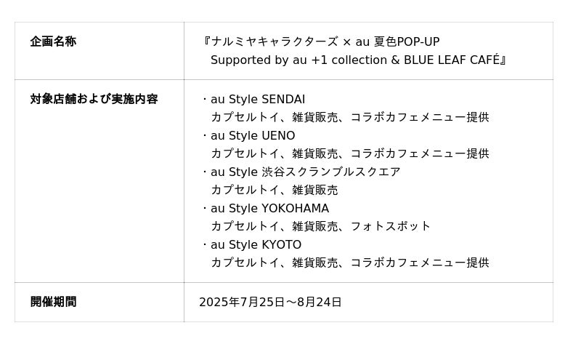The image size is (581, 344).
Task: Click the date range 2025年7月25日～8月24日
Action: [270, 302]
